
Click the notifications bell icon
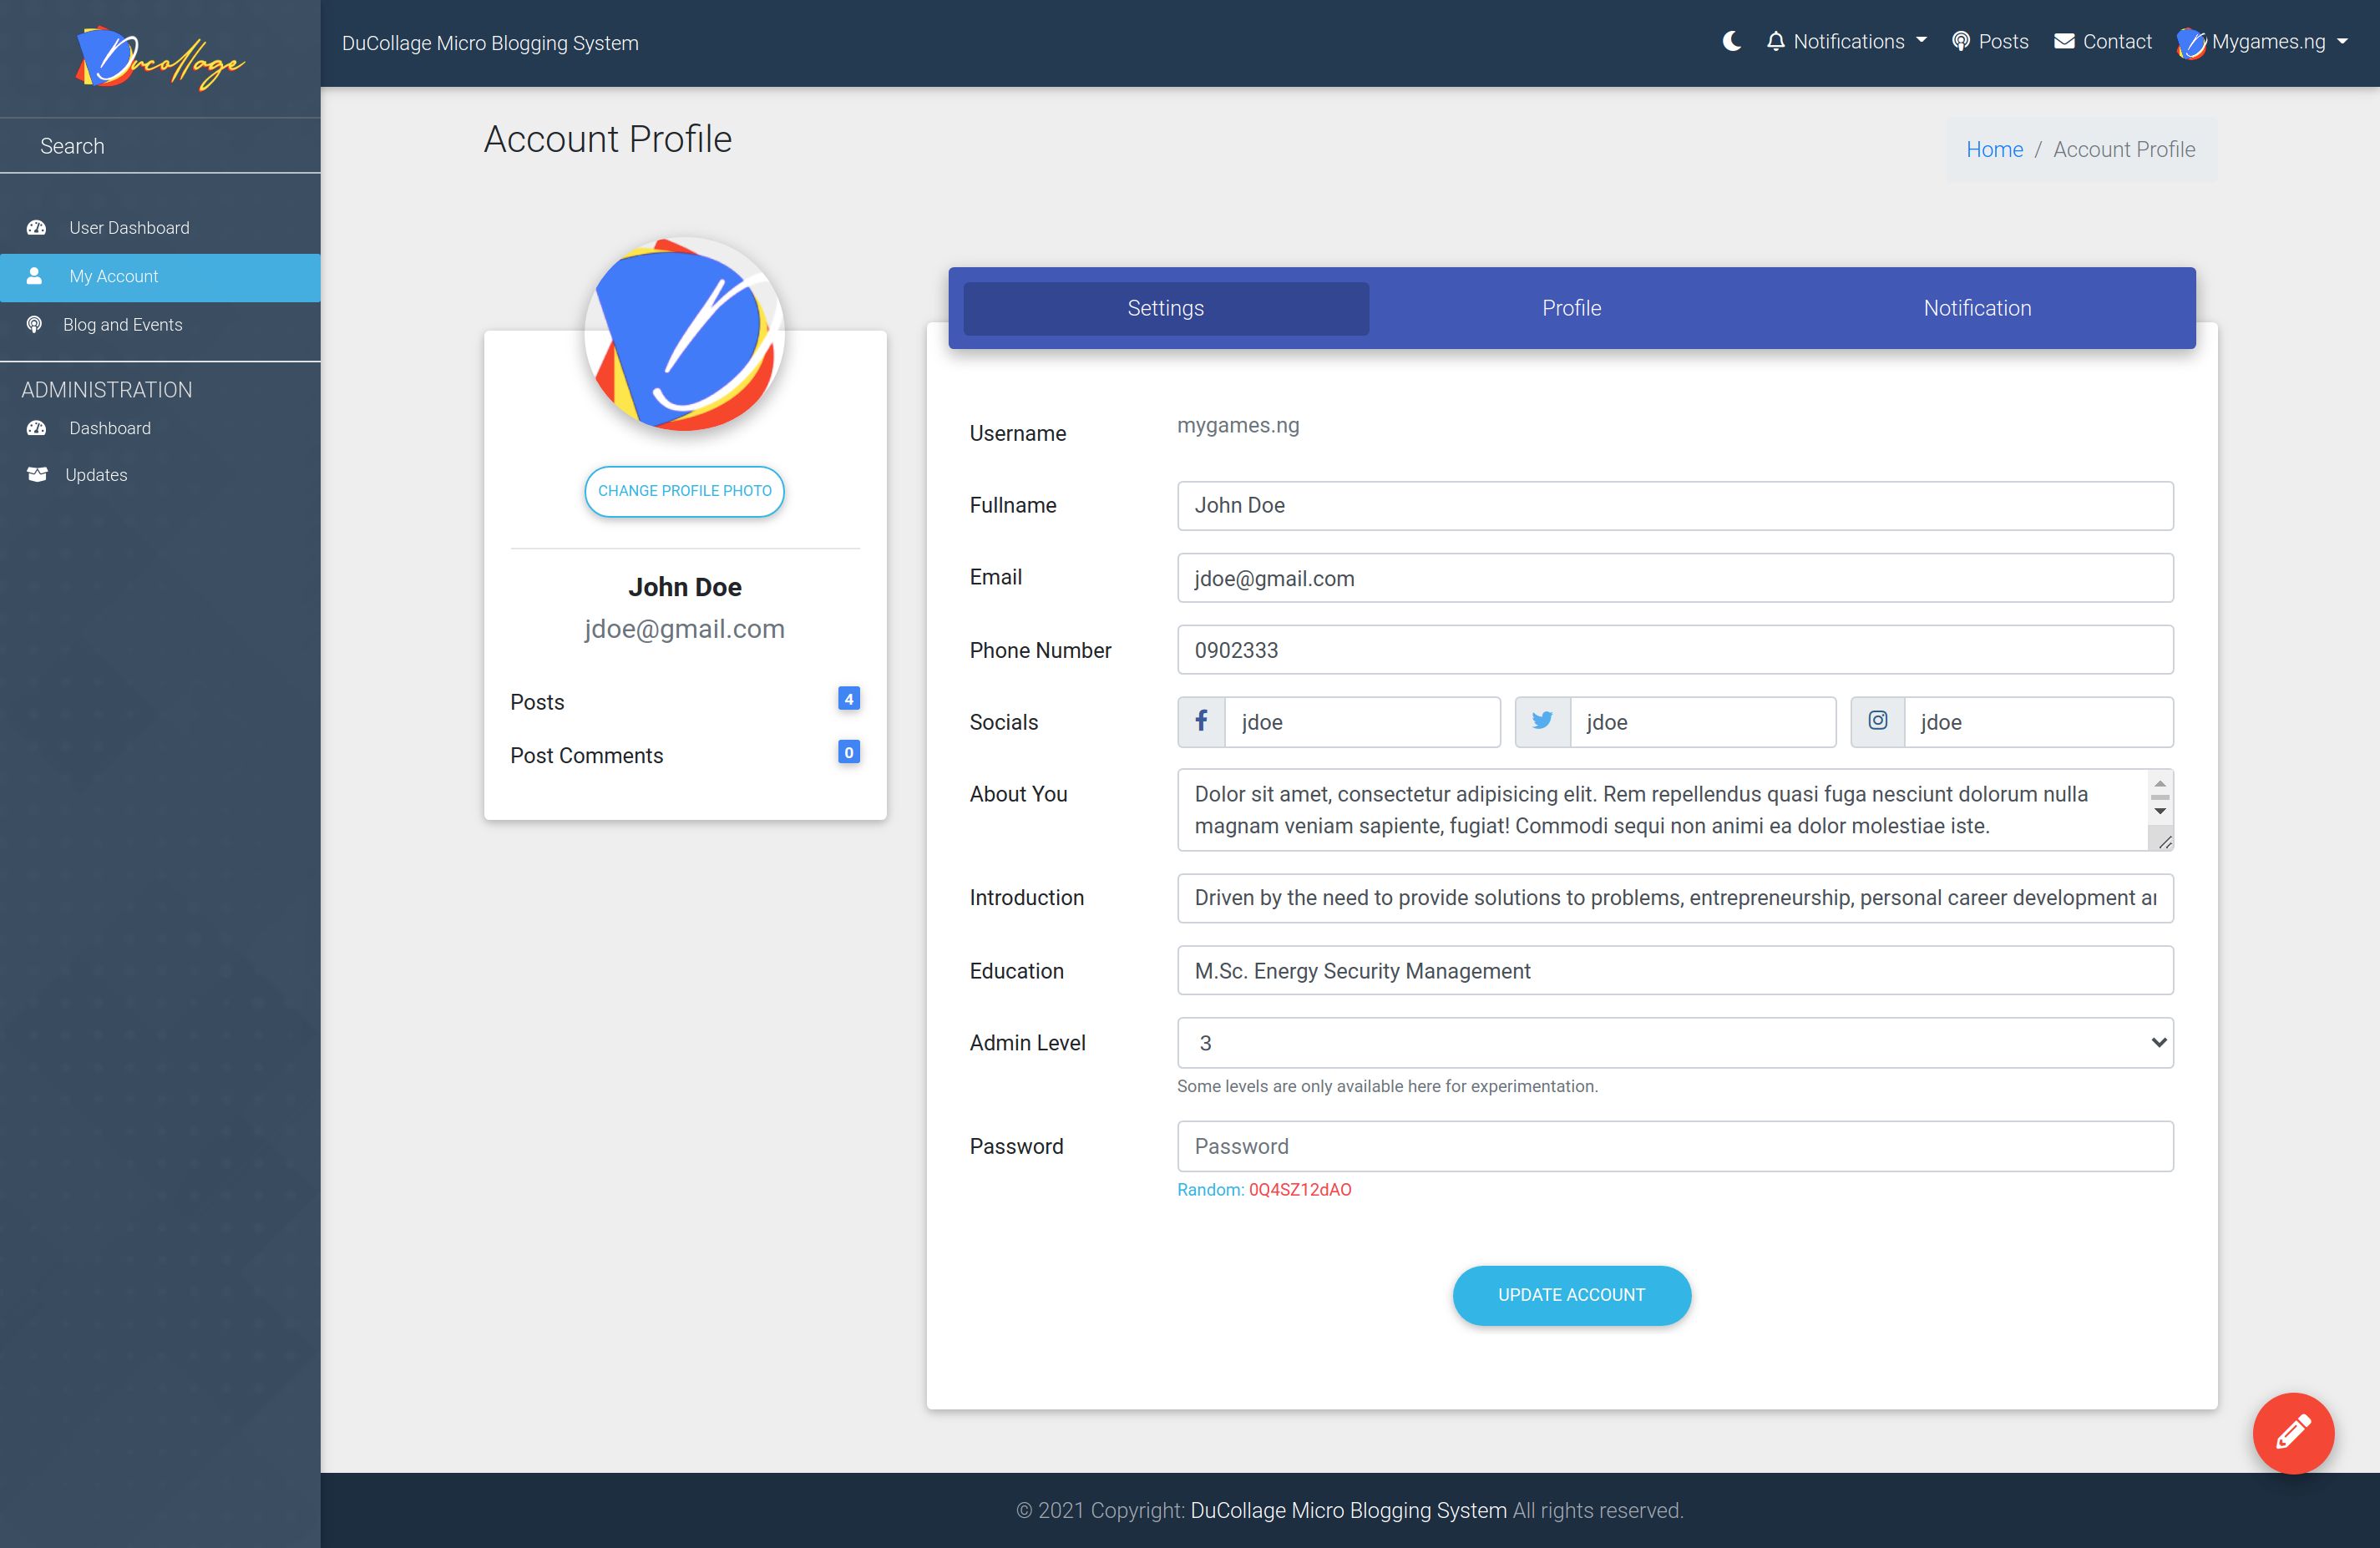[1775, 42]
